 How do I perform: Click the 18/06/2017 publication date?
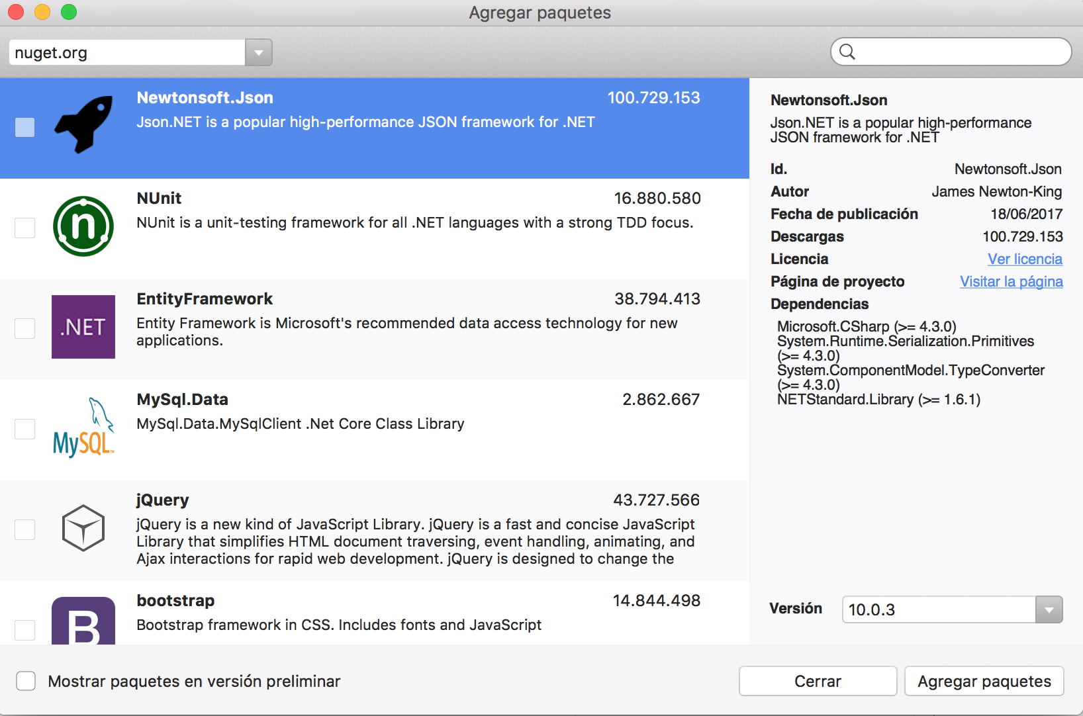coord(1027,214)
